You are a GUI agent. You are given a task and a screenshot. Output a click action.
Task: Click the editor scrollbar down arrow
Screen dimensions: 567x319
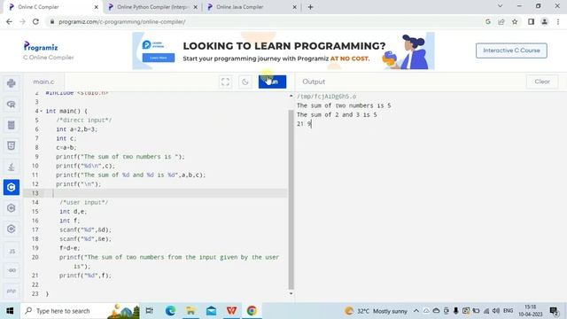pos(291,293)
